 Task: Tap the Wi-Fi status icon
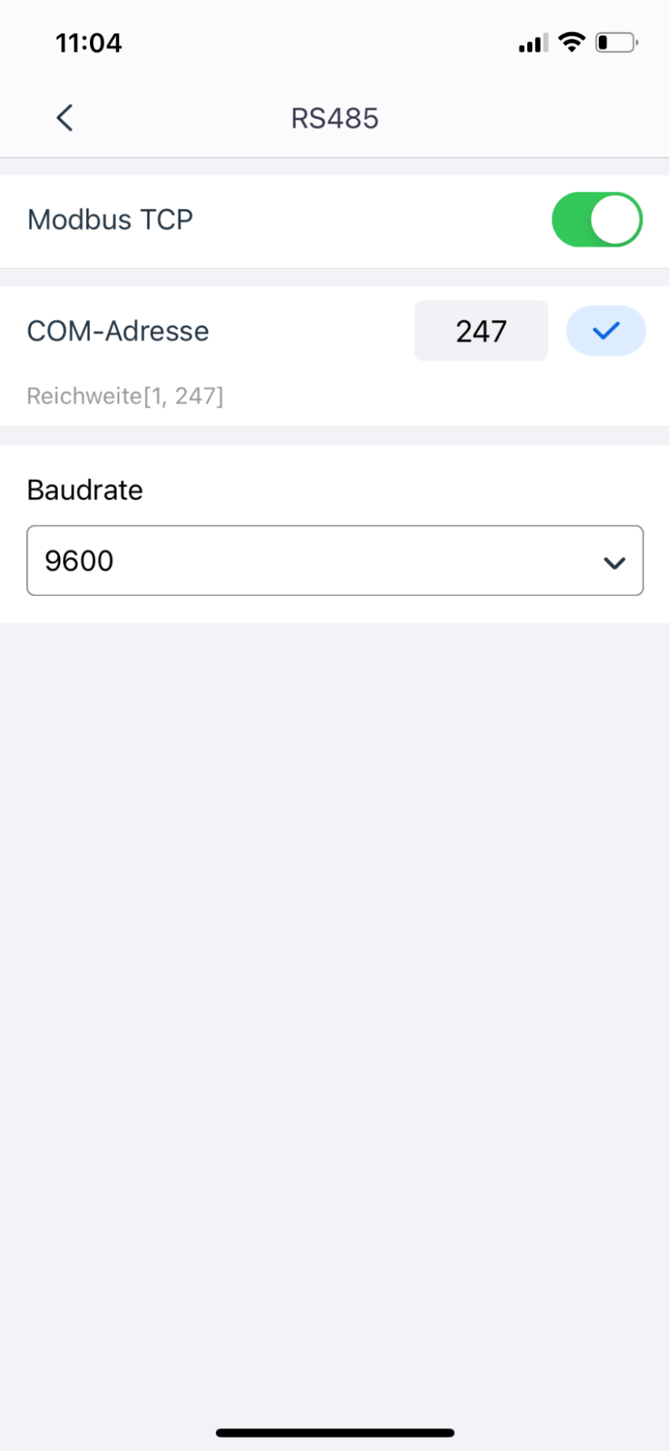[x=572, y=43]
